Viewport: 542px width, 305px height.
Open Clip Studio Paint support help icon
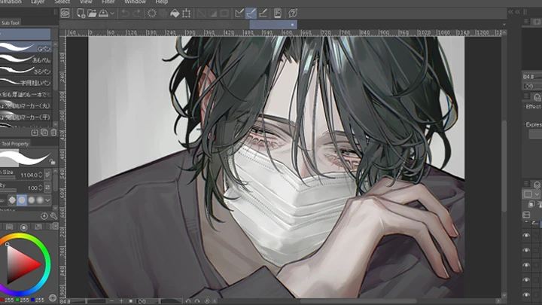(x=293, y=14)
